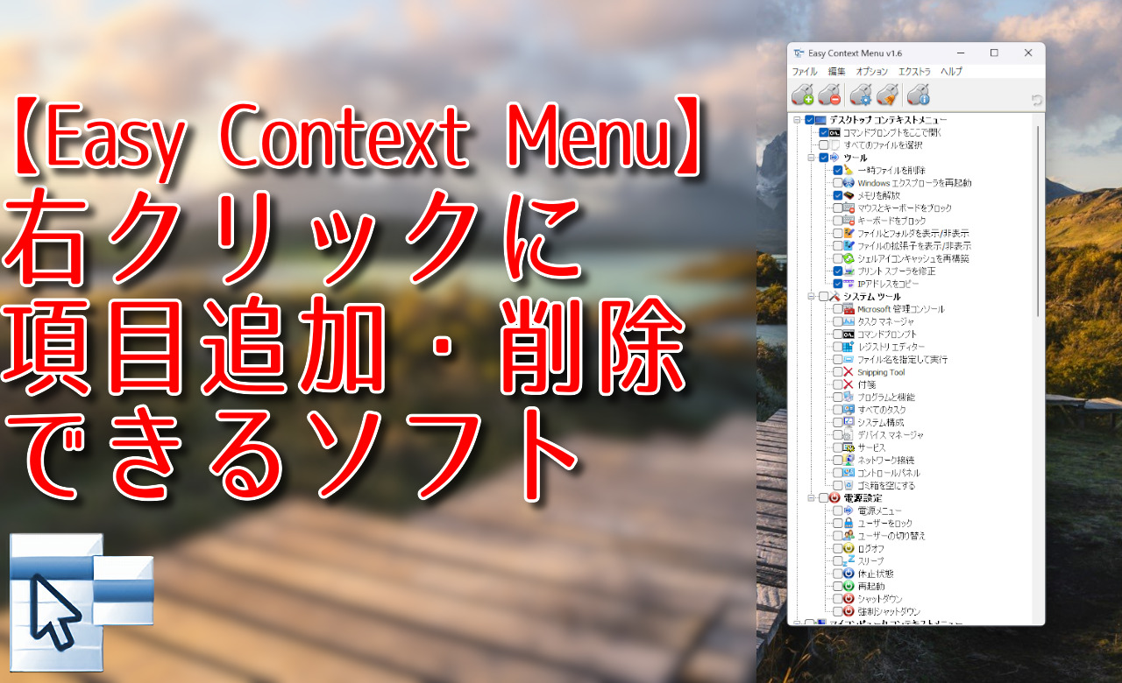Open the ファイル menu
The image size is (1122, 683).
(x=802, y=71)
